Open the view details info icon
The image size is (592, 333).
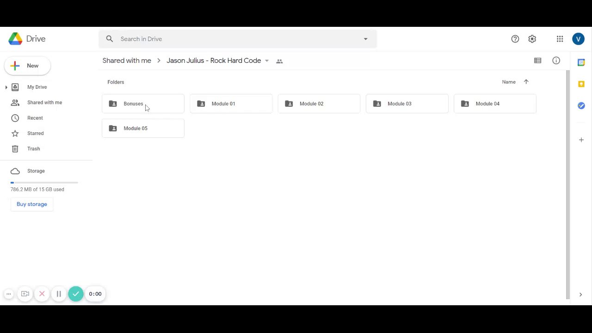556,61
